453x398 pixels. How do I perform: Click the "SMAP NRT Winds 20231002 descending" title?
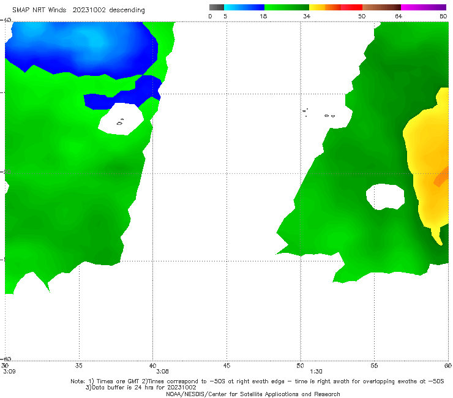(x=78, y=10)
